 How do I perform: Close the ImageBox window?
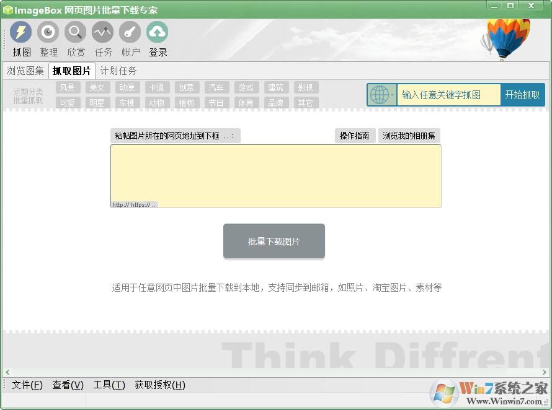click(532, 6)
